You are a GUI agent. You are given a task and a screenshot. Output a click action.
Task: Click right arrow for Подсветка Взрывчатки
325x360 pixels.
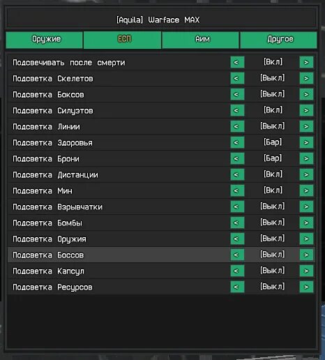306,207
